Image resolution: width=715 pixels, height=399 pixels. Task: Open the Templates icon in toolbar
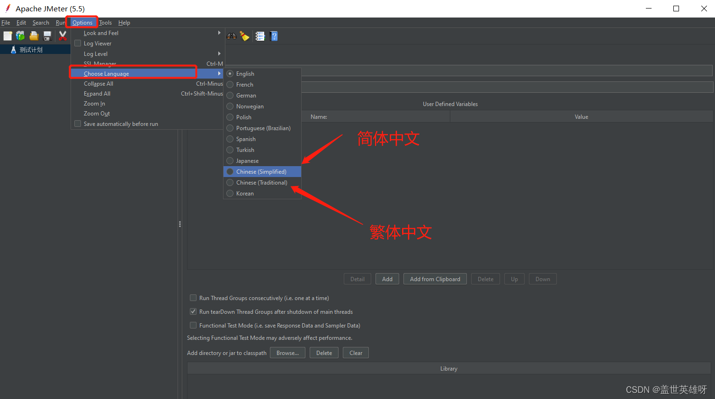click(20, 36)
